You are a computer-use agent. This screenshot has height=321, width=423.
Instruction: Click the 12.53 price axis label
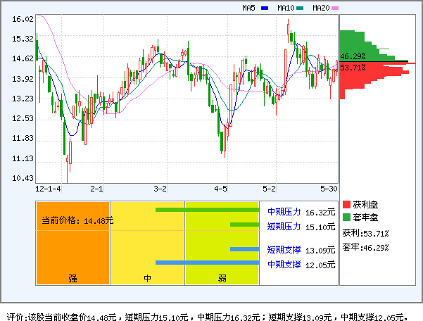(23, 118)
